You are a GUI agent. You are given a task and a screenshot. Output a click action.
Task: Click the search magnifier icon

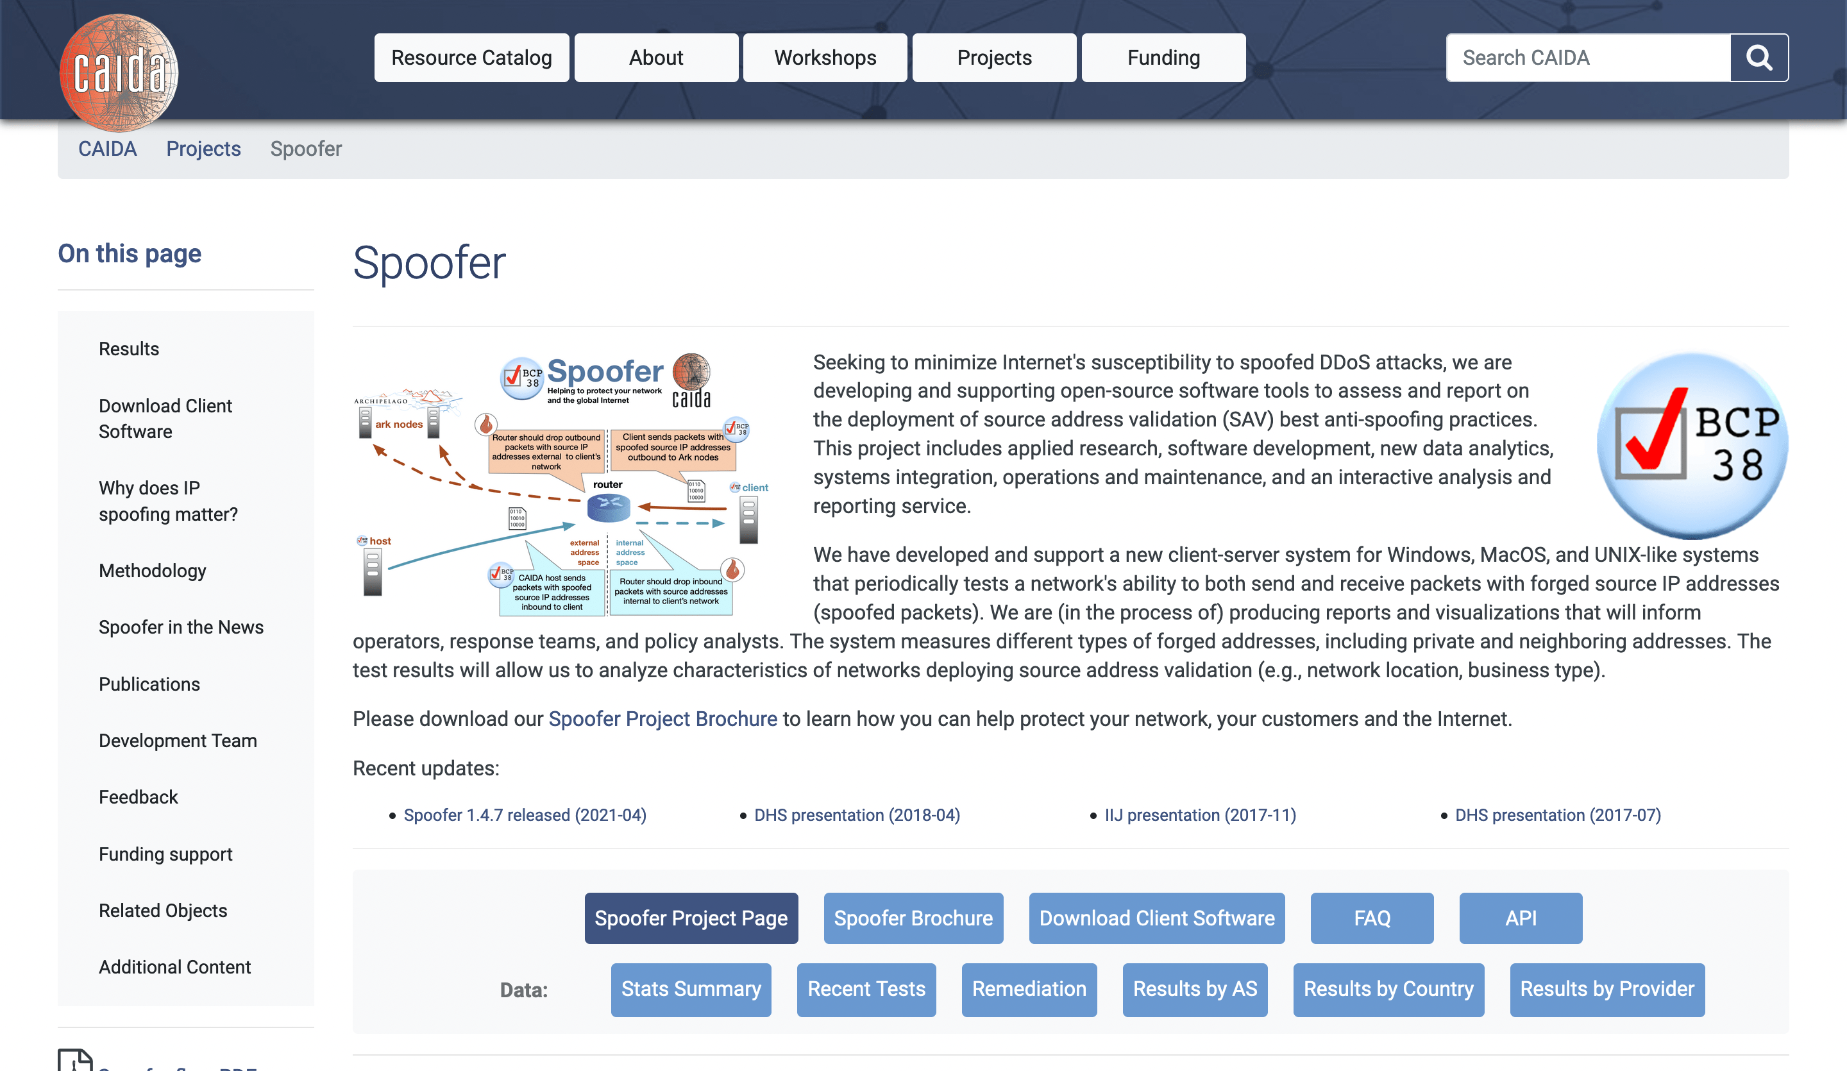pyautogui.click(x=1759, y=57)
